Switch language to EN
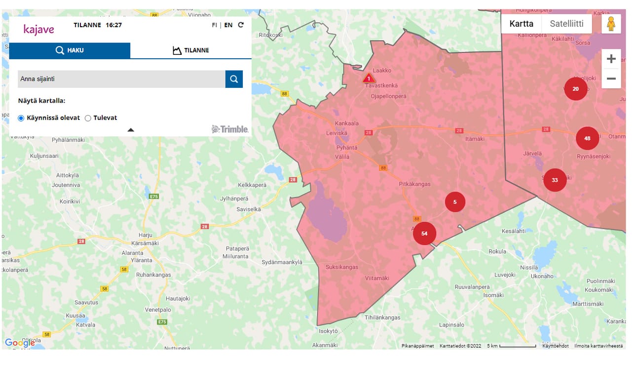Image resolution: width=636 pixels, height=365 pixels. click(228, 25)
